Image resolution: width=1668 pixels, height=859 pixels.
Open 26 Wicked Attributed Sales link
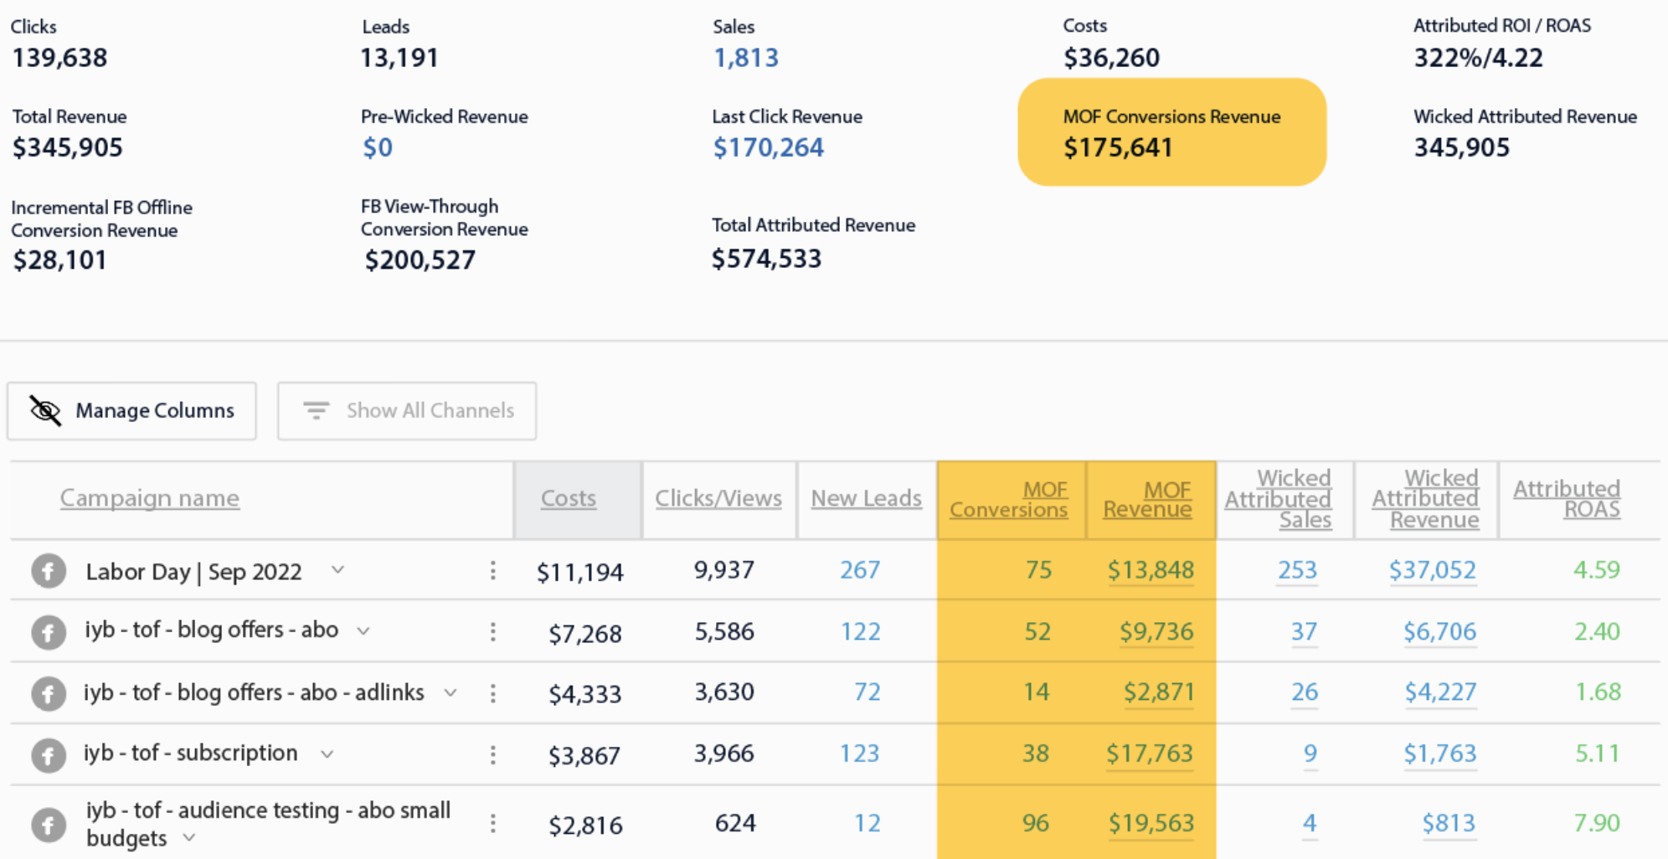[1305, 693]
